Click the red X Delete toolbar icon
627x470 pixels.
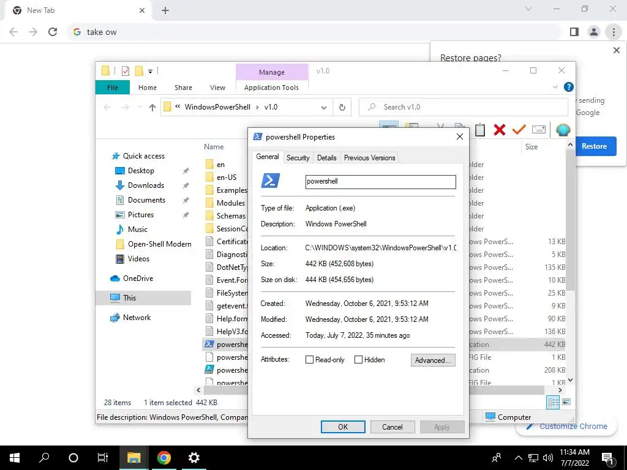500,130
